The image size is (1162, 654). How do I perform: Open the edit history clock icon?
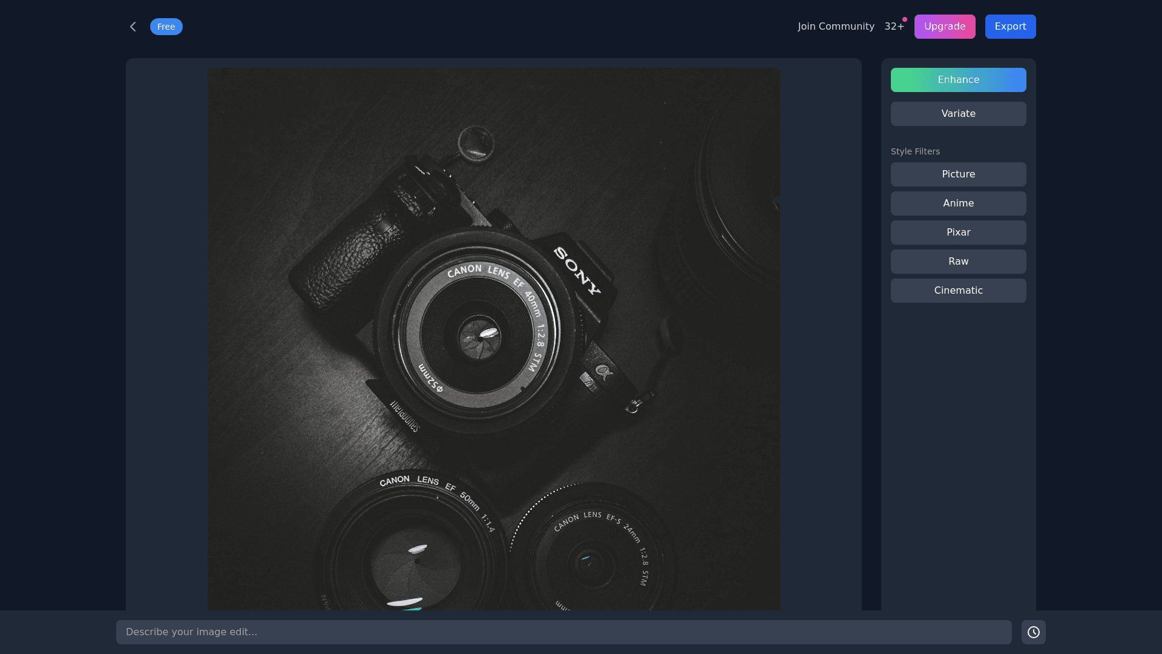1033,632
